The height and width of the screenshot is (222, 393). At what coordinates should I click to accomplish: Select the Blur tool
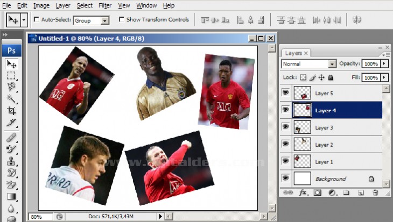tap(11, 208)
